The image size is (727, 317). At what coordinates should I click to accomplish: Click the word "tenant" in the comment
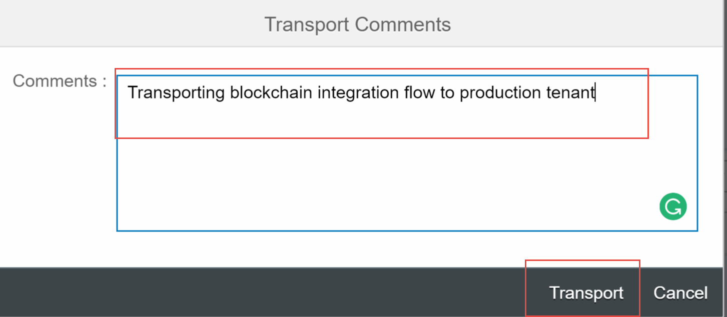click(570, 93)
